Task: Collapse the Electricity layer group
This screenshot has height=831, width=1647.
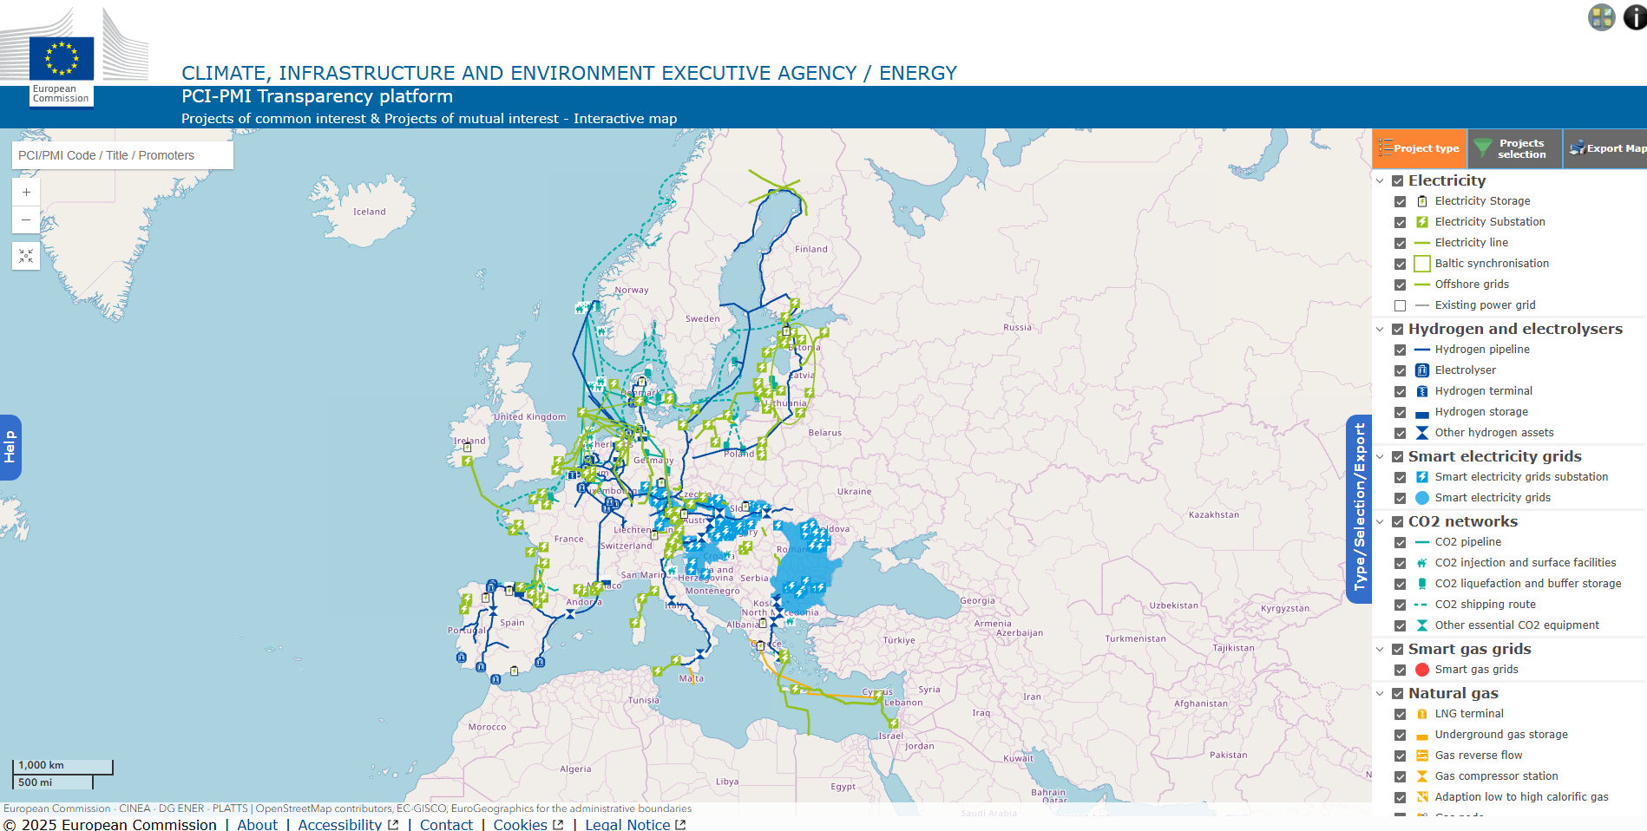Action: coord(1380,180)
